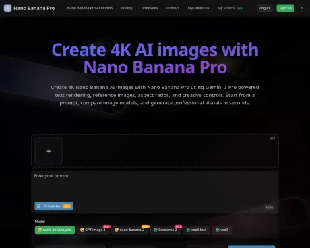Click the green Sign up button
The width and height of the screenshot is (310, 248).
click(x=285, y=8)
